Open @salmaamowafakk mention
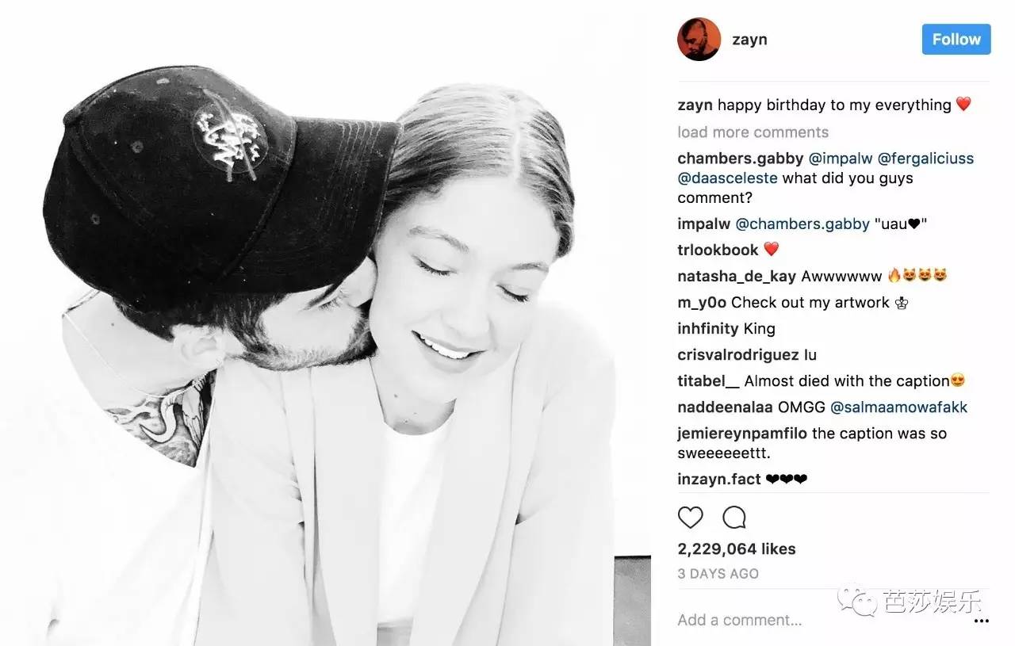The height and width of the screenshot is (646, 1015). click(x=898, y=407)
